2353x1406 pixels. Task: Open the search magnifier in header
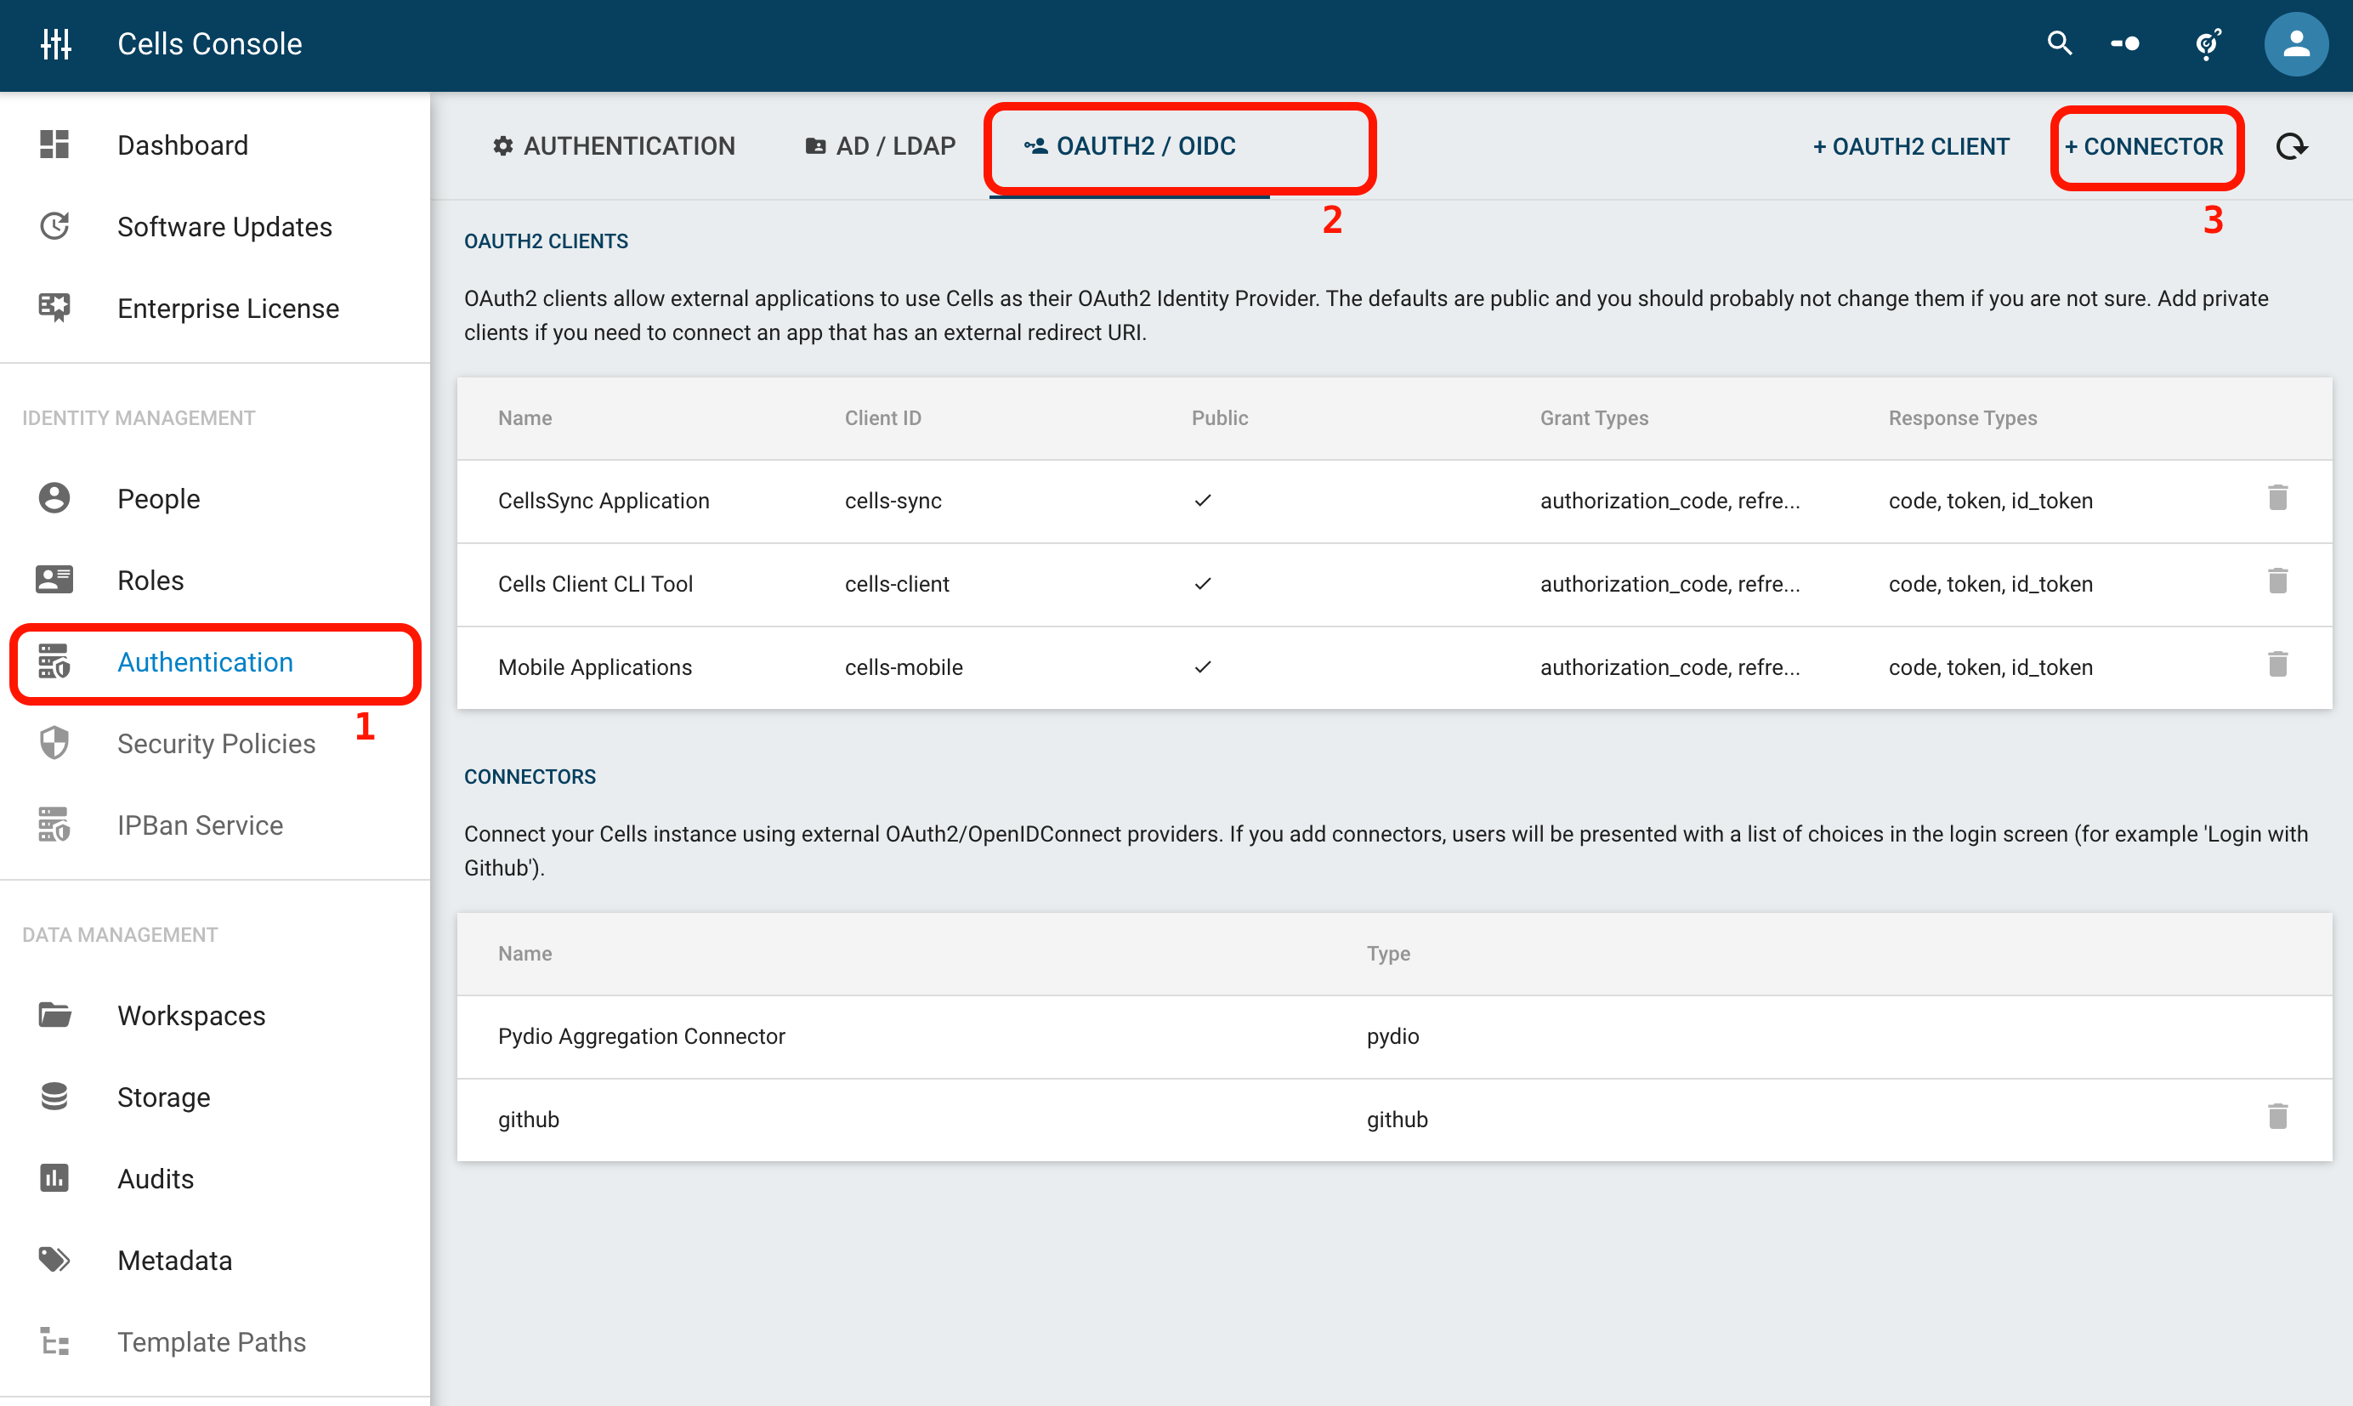[x=2060, y=43]
